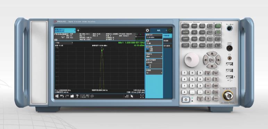Viewport: 268px width, 129px height.
Task: Enter full screen with the expand arrows icon
Action: point(142,96)
